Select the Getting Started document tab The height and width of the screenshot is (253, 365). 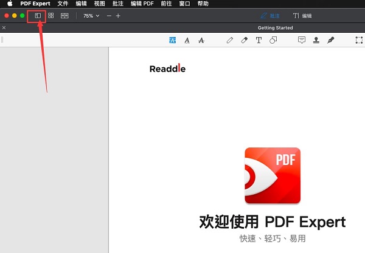275,28
